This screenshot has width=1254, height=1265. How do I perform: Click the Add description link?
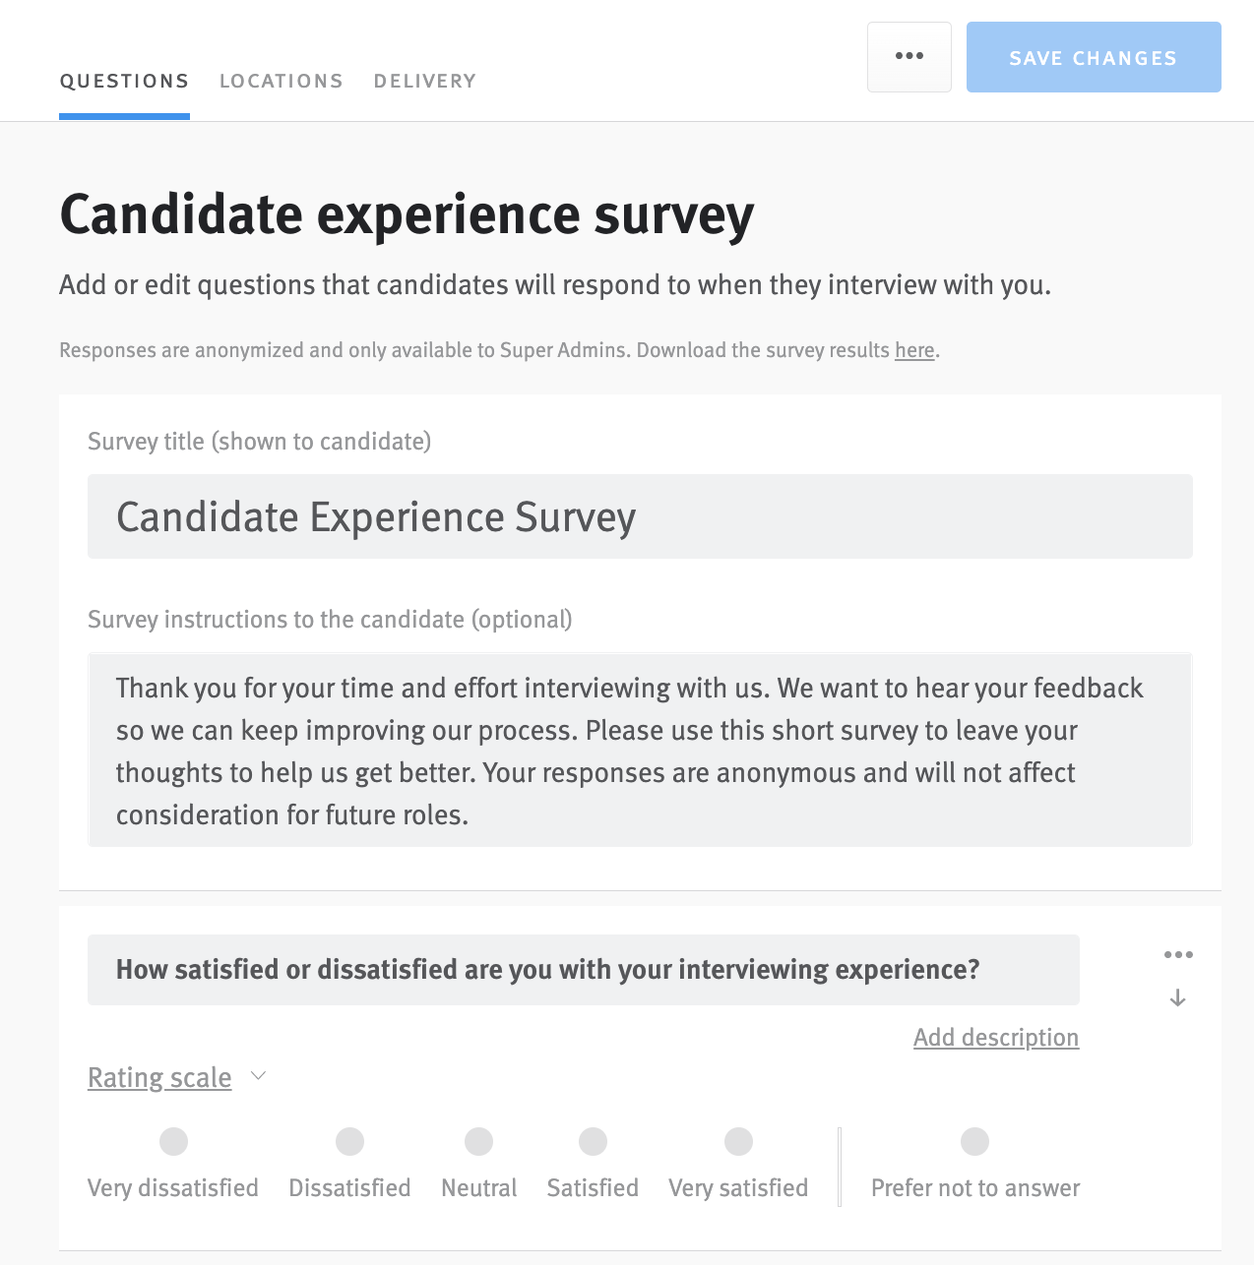pyautogui.click(x=995, y=1037)
